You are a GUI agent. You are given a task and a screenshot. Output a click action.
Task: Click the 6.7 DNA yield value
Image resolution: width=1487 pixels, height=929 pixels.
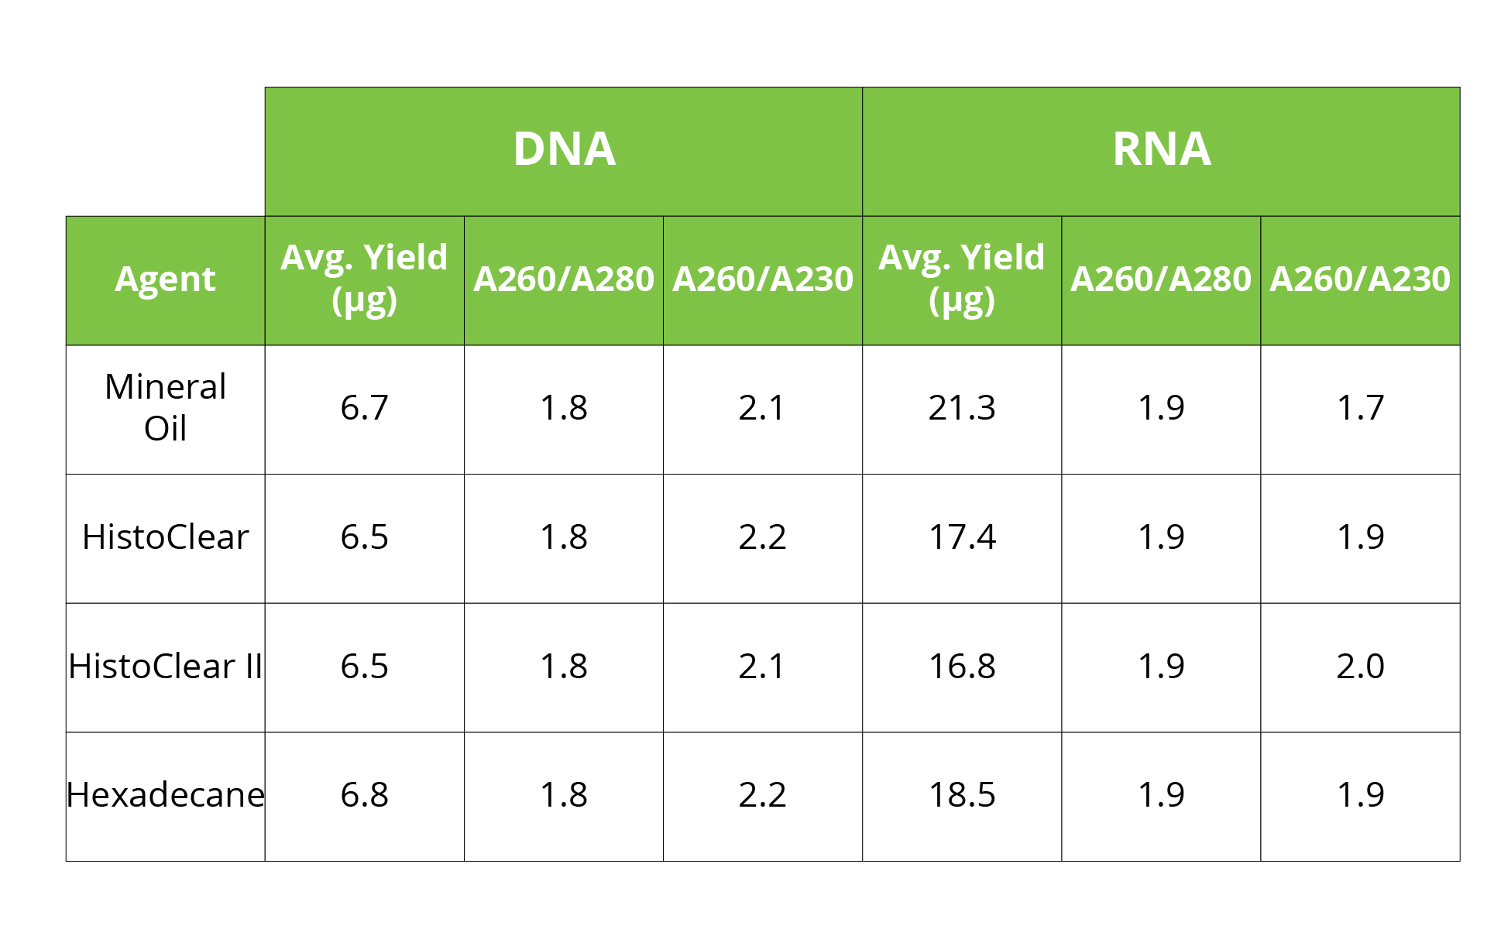tap(364, 408)
